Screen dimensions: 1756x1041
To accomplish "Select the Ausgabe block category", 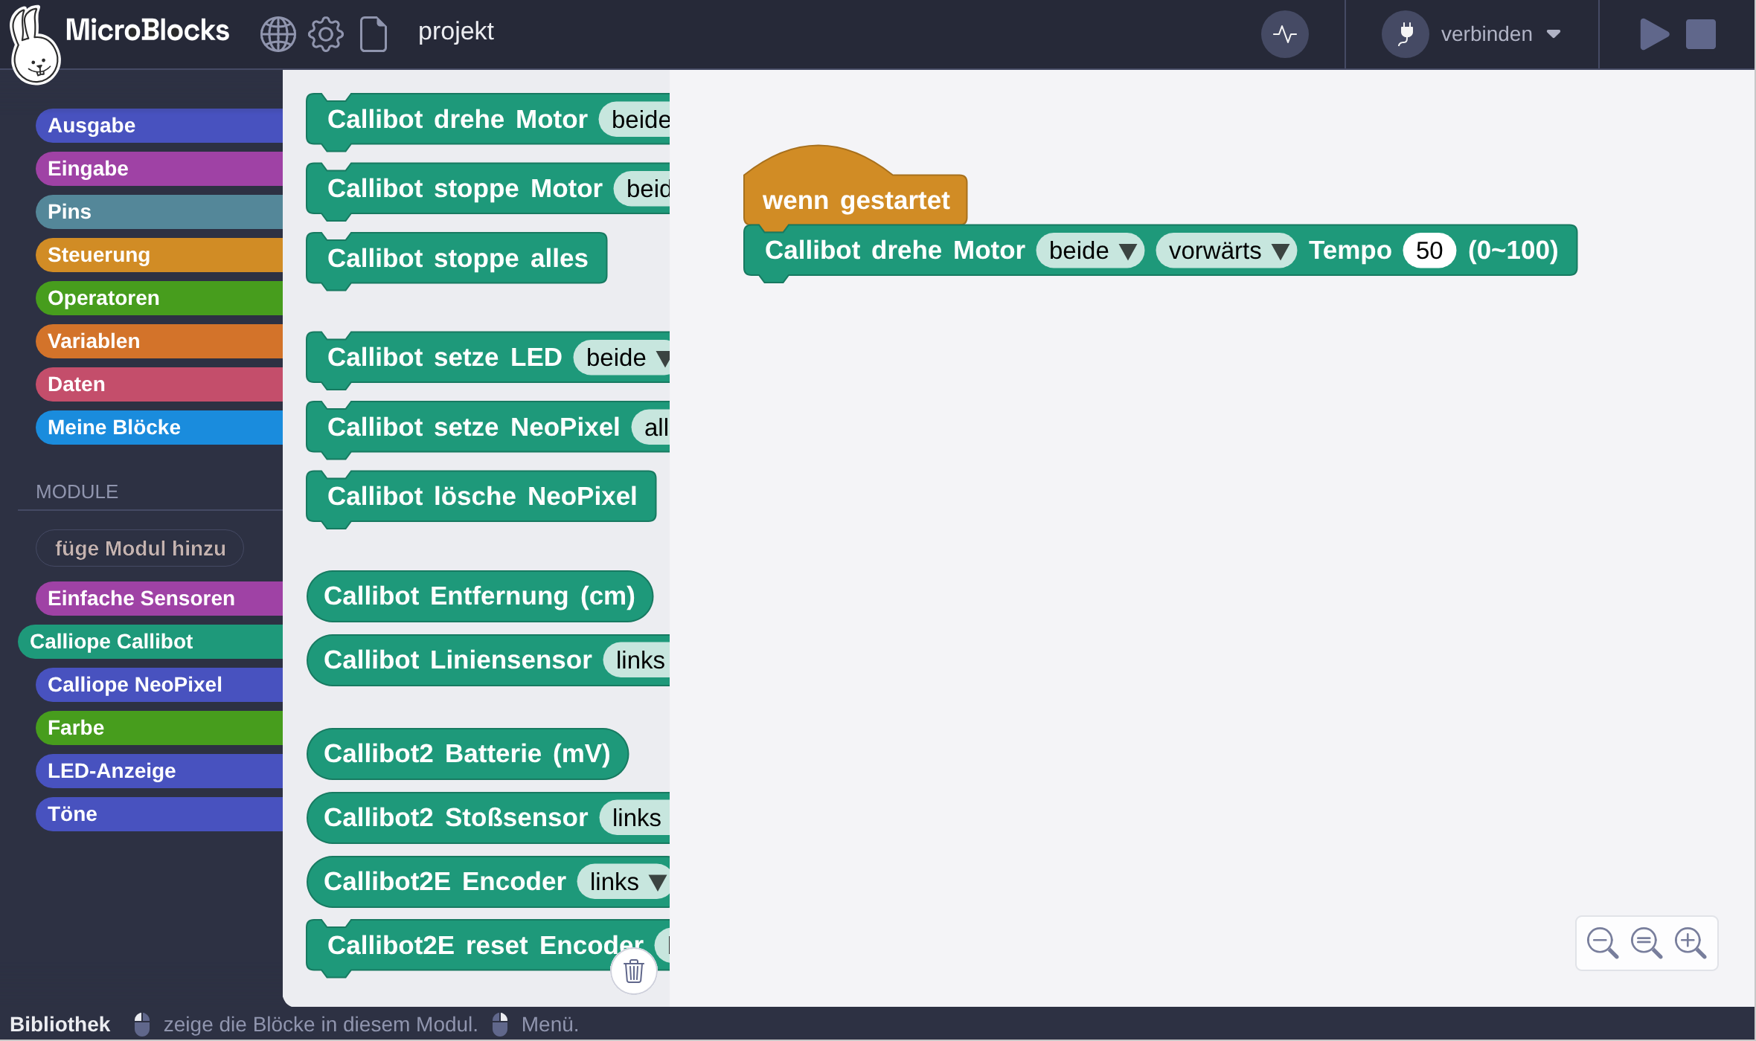I will point(159,125).
